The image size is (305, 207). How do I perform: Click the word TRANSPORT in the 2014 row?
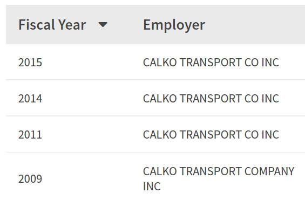(x=211, y=99)
